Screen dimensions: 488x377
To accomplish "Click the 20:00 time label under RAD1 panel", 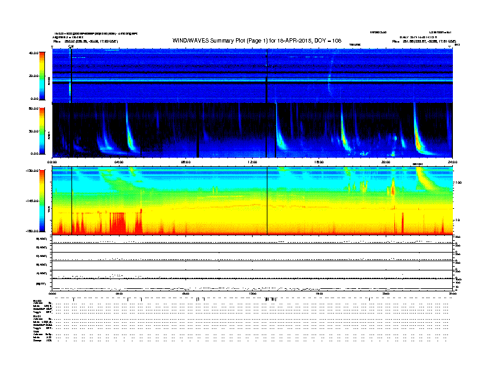I will click(386, 162).
